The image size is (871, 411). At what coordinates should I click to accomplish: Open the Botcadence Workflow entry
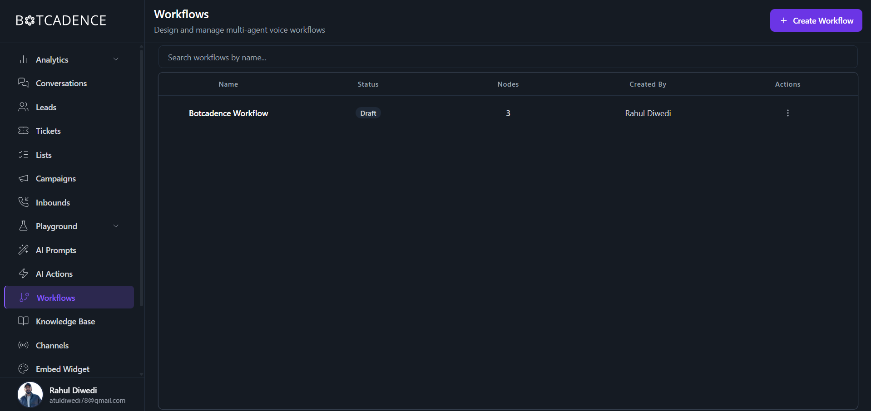(228, 113)
